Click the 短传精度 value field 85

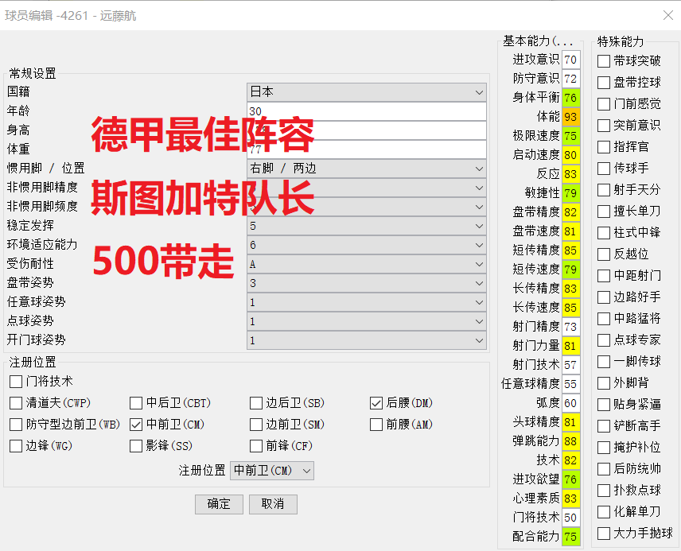(x=570, y=250)
